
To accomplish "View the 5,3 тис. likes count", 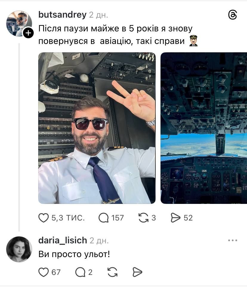I will pyautogui.click(x=68, y=218).
